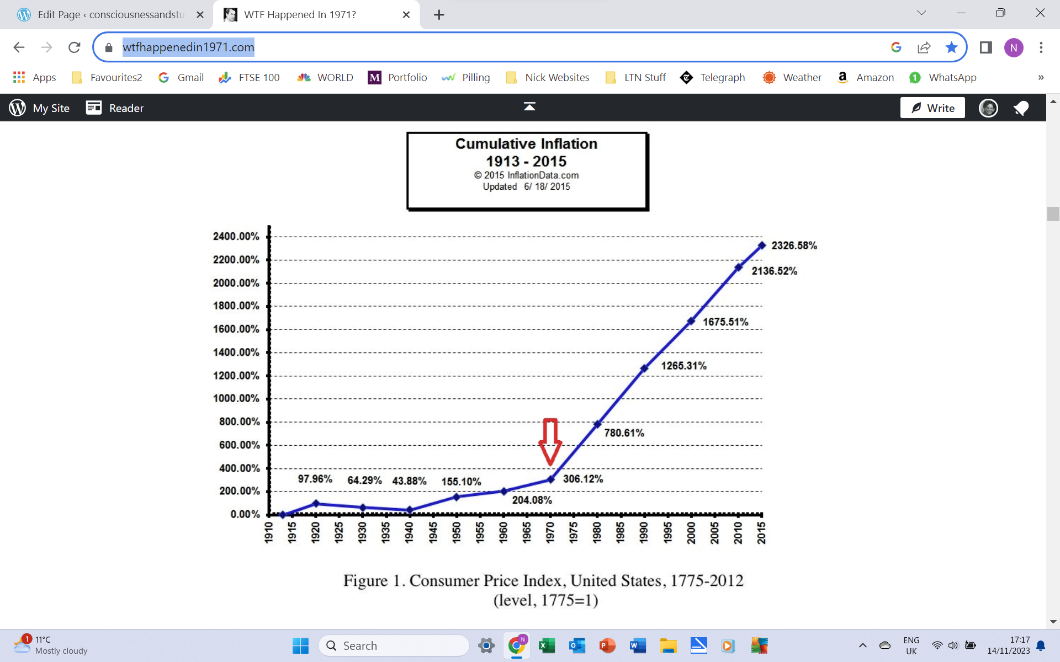Open the WordPress Reader icon
The height and width of the screenshot is (662, 1060).
(94, 108)
